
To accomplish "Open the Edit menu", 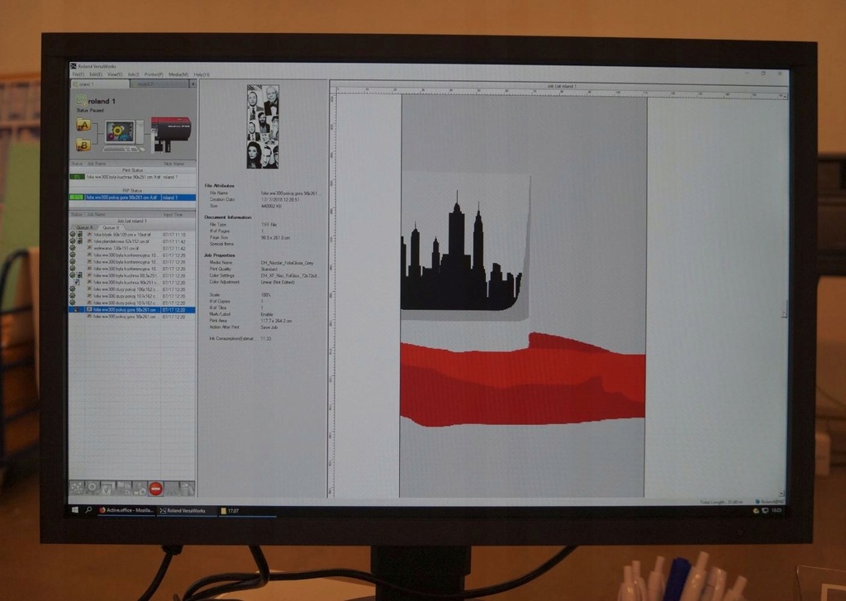I will 96,74.
